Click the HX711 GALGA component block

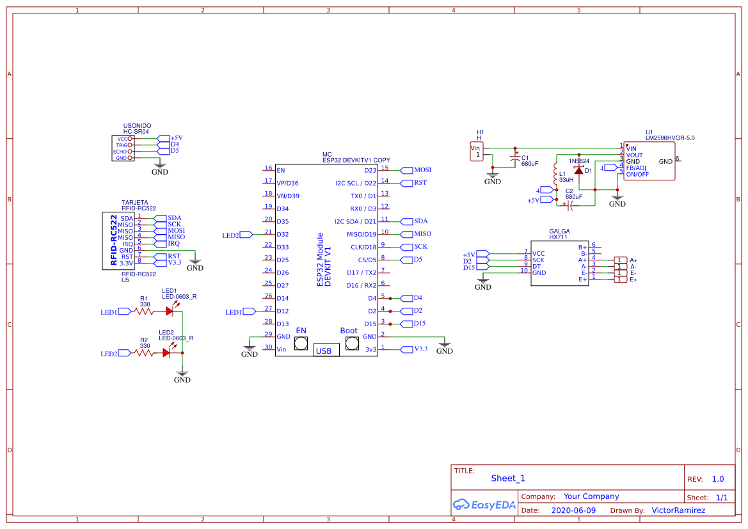click(560, 262)
